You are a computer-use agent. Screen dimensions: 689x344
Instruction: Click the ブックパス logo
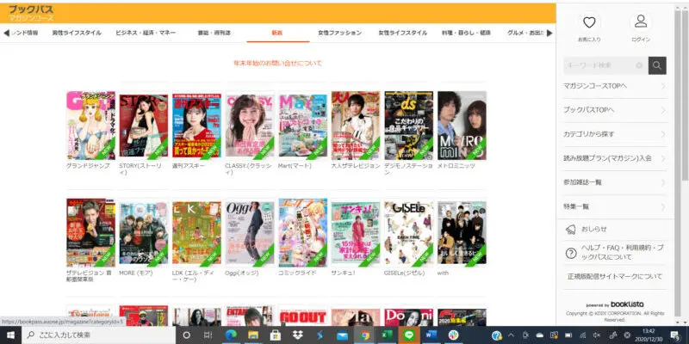32,13
